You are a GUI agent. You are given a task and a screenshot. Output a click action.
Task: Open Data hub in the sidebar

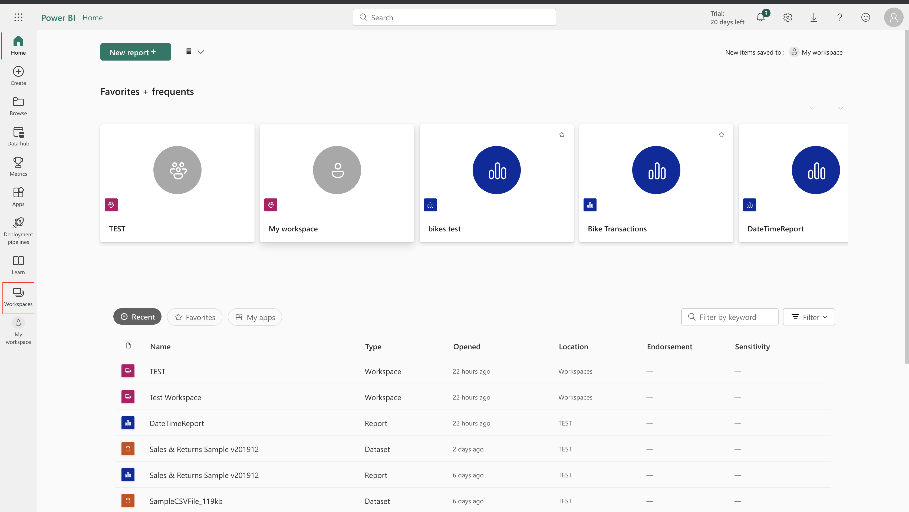[18, 137]
